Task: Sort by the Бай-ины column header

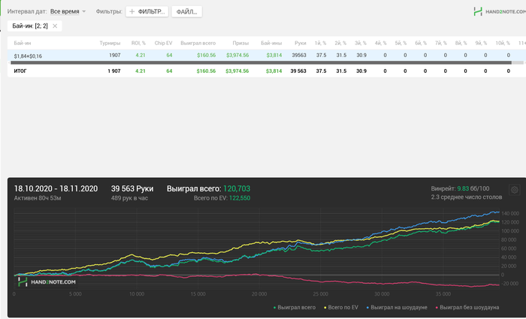Action: [271, 44]
